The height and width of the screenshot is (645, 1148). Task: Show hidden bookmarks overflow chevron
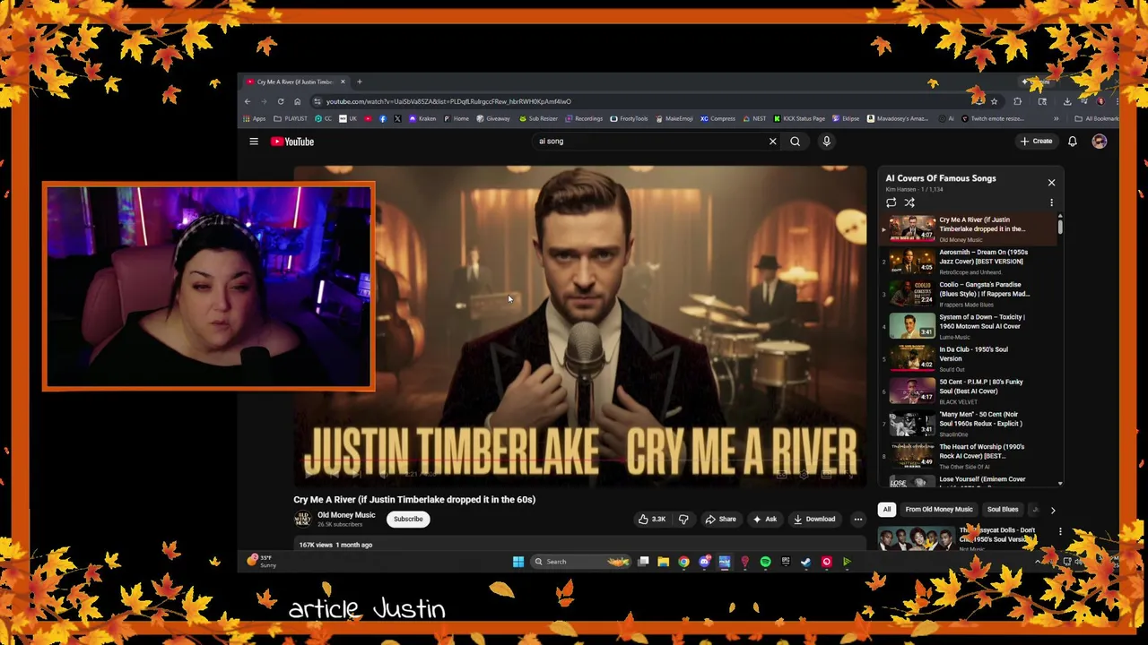coord(1056,118)
